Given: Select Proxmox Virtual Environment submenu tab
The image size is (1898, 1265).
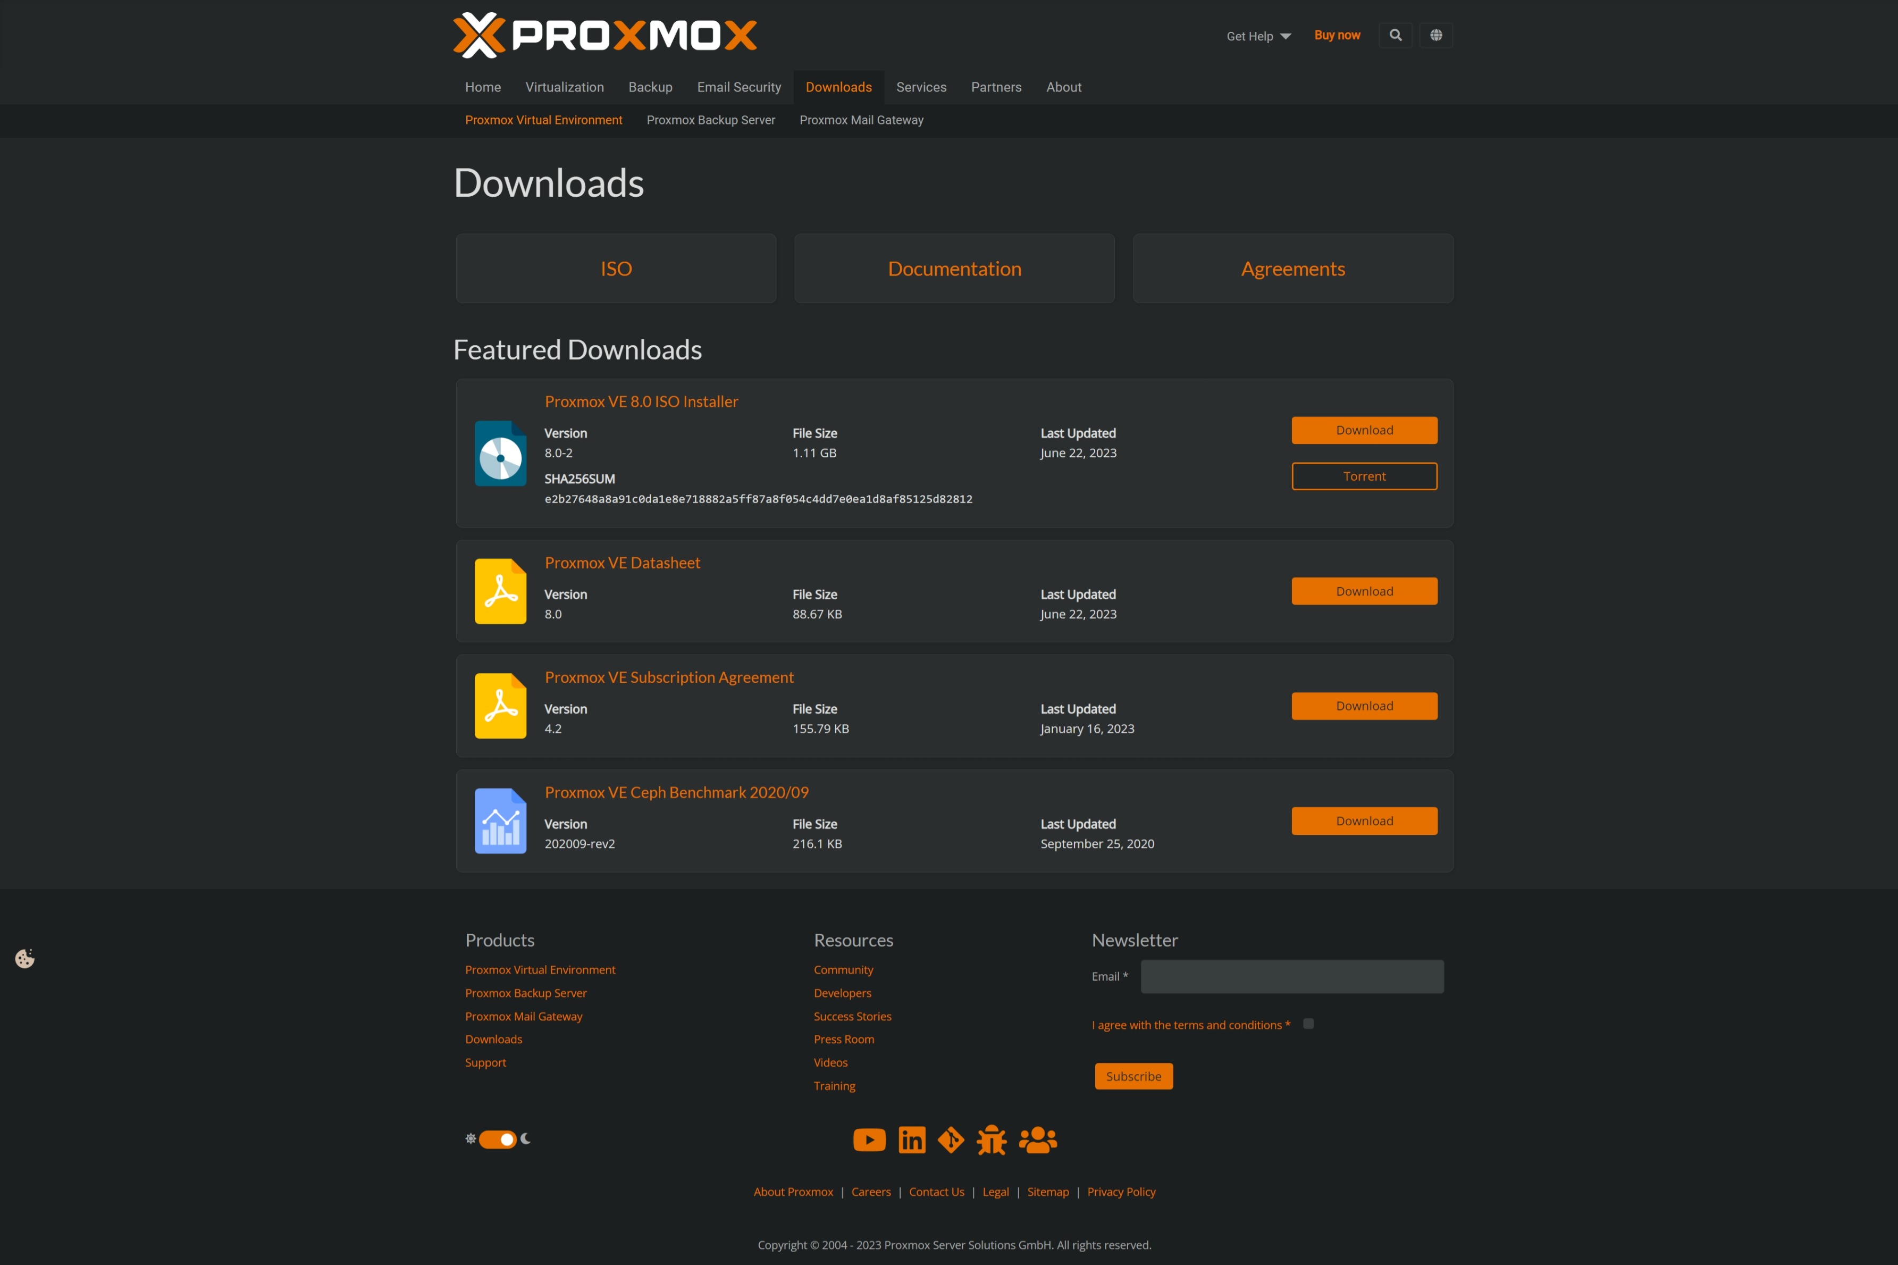Looking at the screenshot, I should pyautogui.click(x=544, y=120).
